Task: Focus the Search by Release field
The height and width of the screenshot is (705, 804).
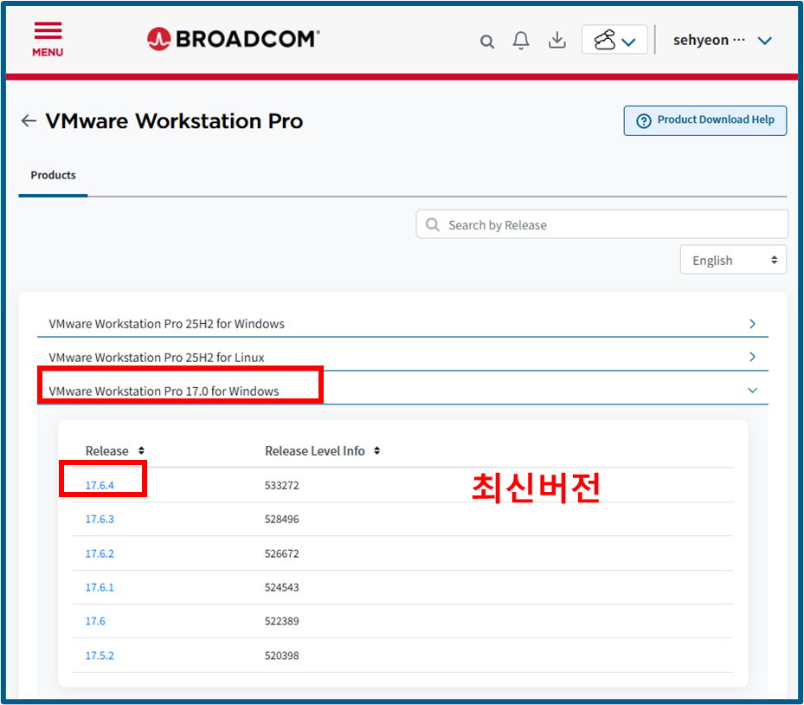Action: tap(602, 224)
